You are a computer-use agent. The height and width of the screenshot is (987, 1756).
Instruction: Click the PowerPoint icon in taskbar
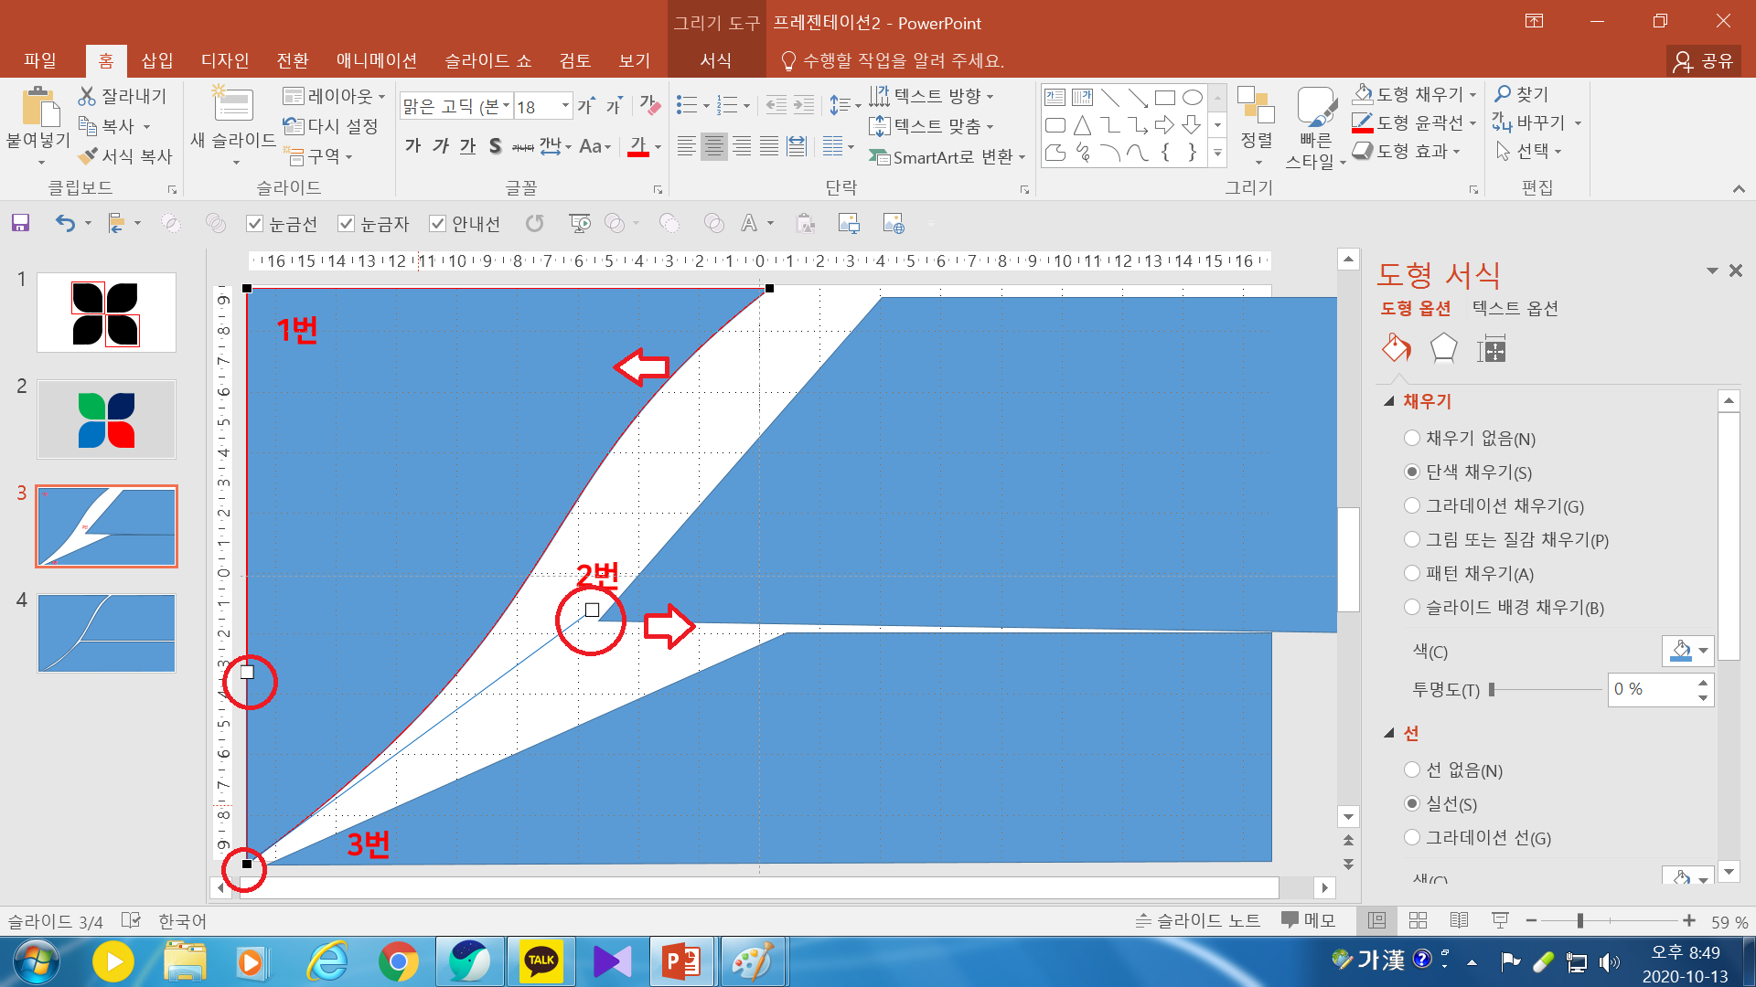681,961
